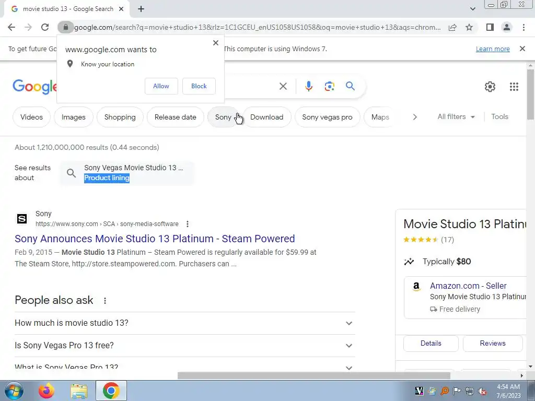Open File Explorer from the taskbar
535x401 pixels.
tap(79, 391)
